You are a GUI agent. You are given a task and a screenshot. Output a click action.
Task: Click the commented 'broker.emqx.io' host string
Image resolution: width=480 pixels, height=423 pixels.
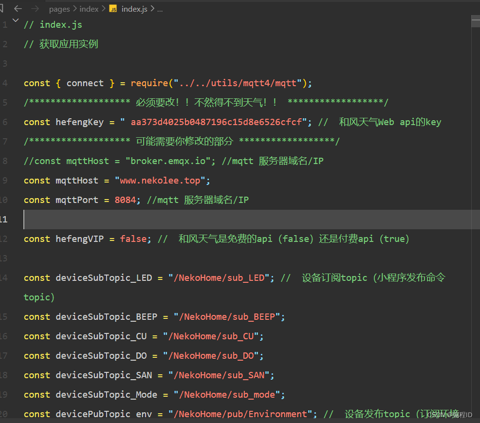tap(168, 161)
